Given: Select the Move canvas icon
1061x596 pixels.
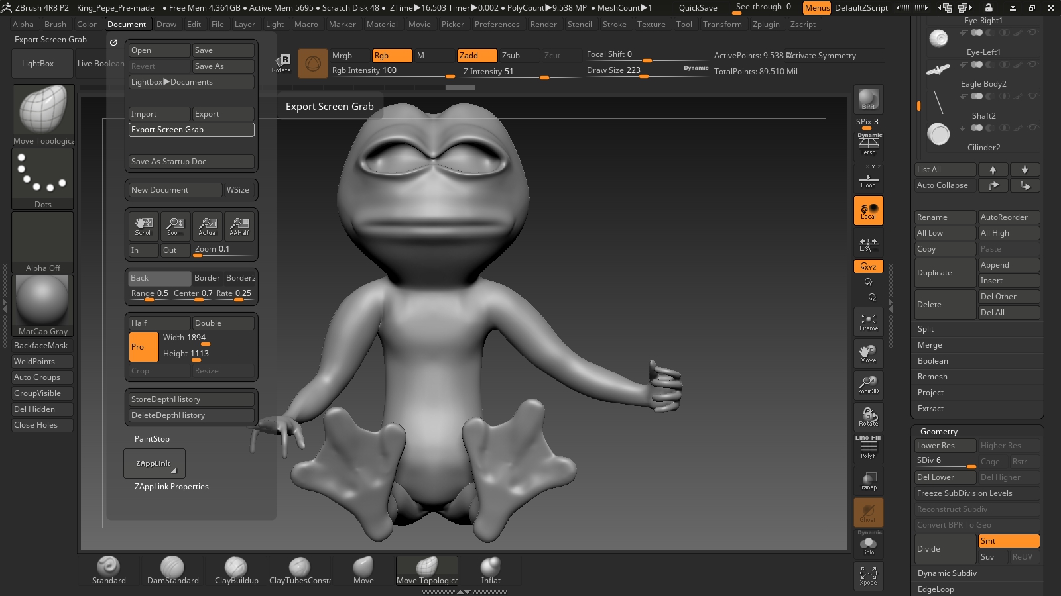Looking at the screenshot, I should click(868, 354).
